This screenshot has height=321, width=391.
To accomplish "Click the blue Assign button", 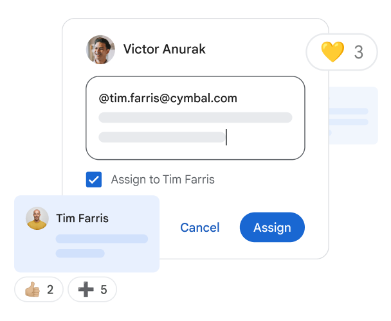I will pos(272,227).
